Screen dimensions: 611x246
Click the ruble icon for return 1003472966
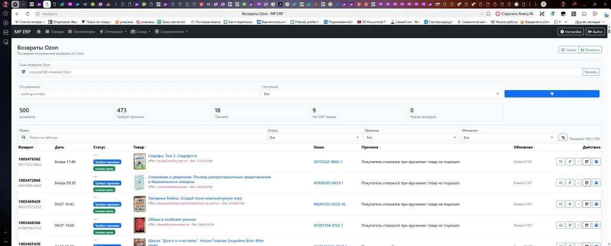(x=569, y=183)
